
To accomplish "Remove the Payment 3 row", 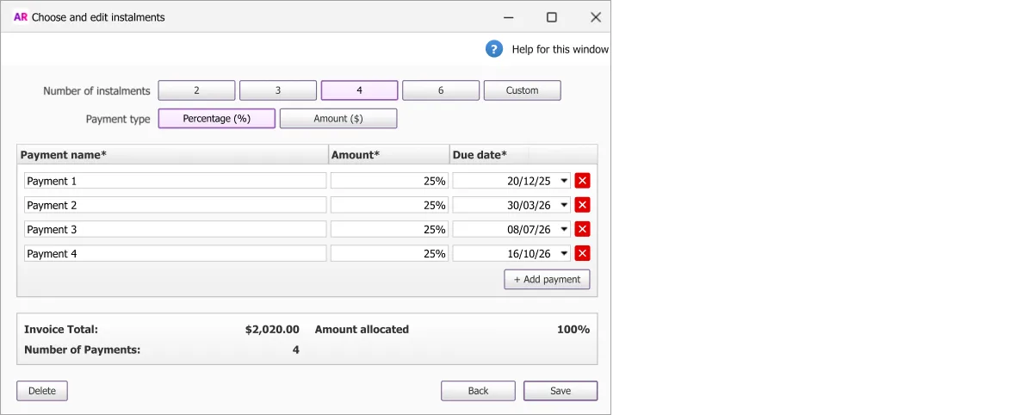I will tap(583, 229).
